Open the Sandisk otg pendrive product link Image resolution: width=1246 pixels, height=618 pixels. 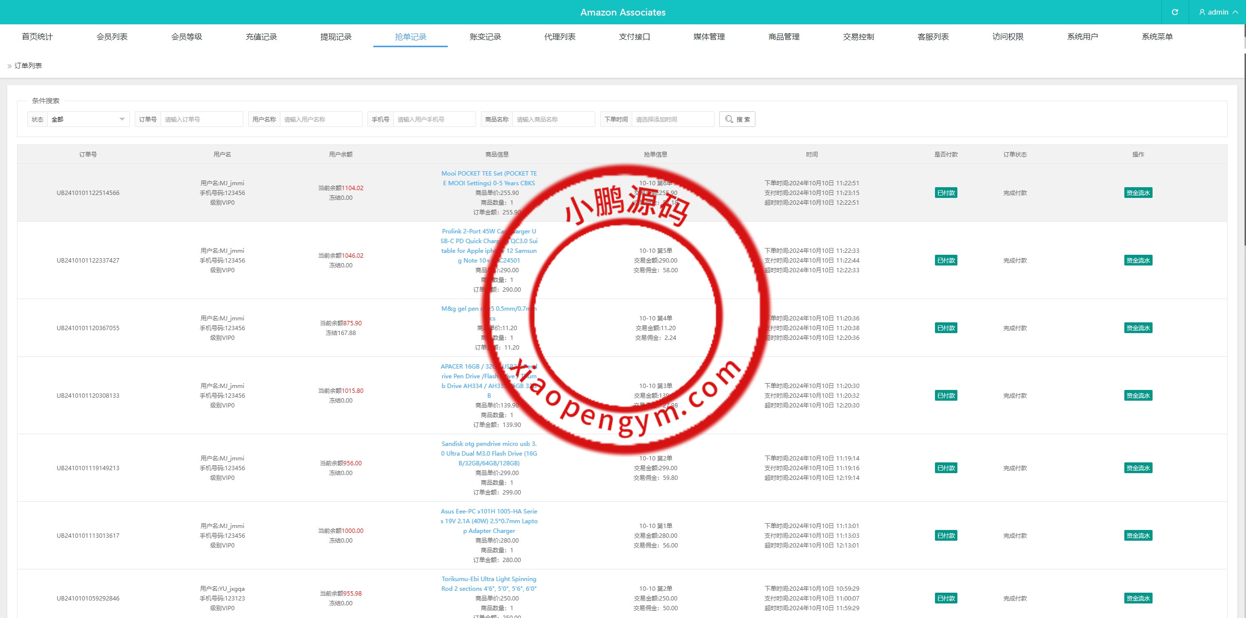pyautogui.click(x=489, y=453)
